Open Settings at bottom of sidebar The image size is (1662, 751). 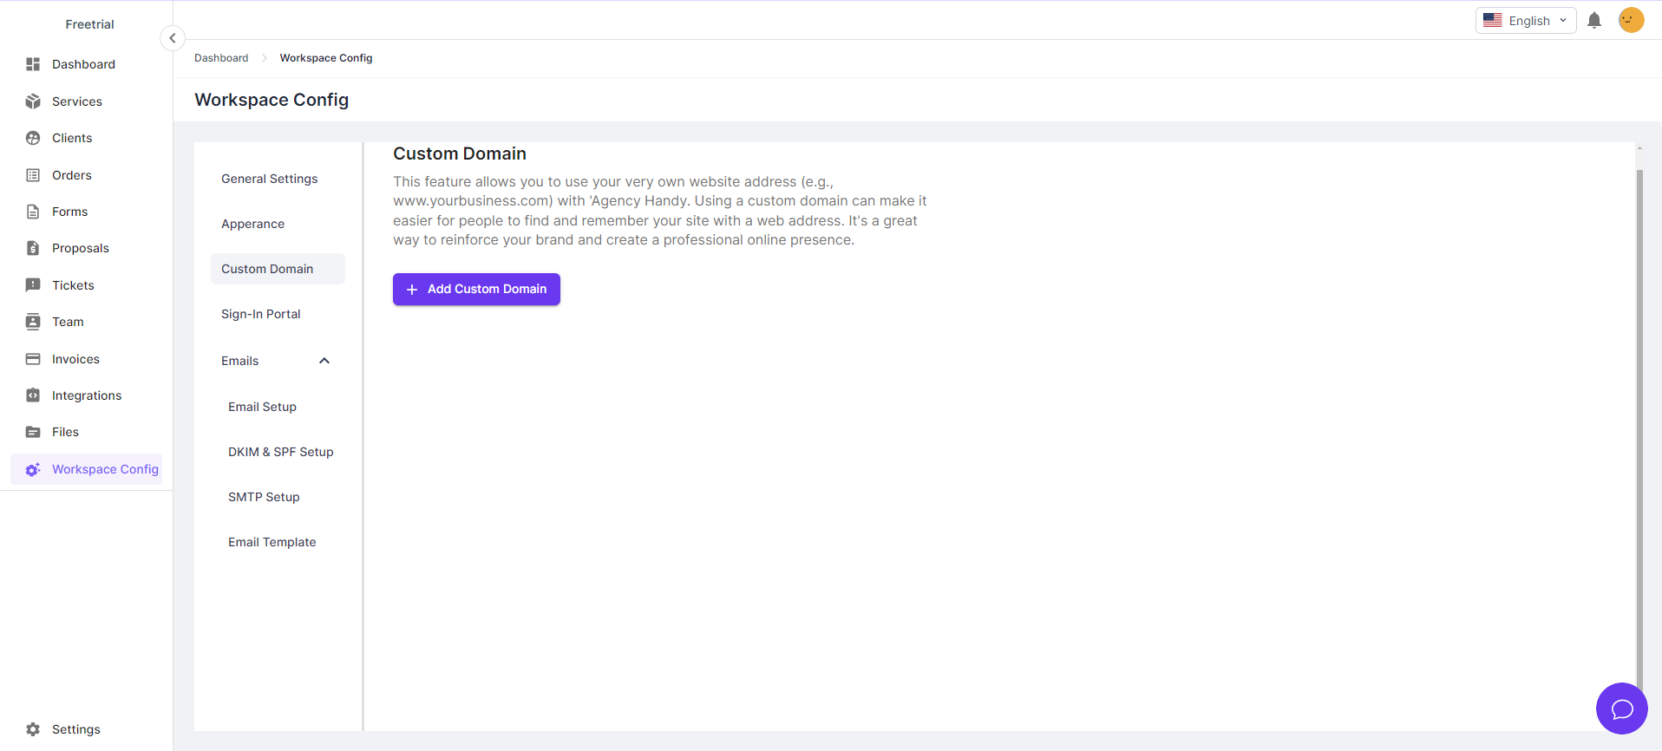coord(75,729)
